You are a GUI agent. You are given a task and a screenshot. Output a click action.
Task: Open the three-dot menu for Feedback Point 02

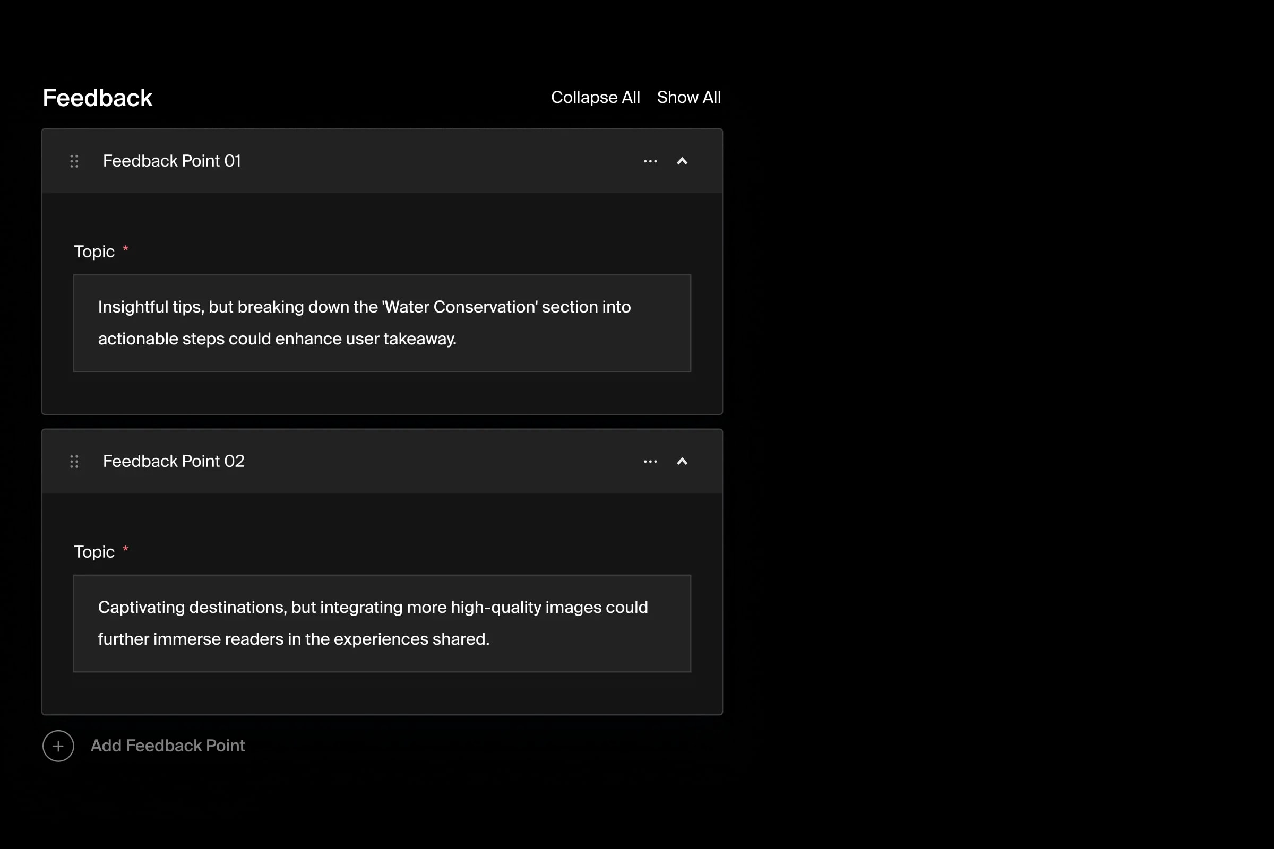point(650,462)
